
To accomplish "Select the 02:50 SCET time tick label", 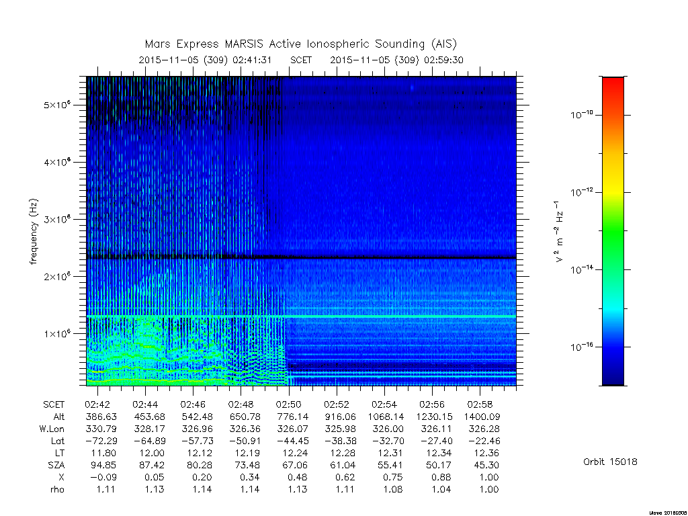I will point(288,404).
